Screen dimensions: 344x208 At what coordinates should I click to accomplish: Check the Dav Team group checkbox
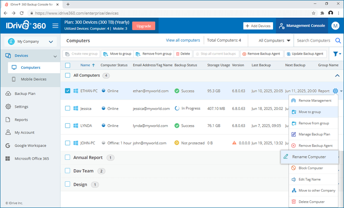pyautogui.click(x=68, y=171)
